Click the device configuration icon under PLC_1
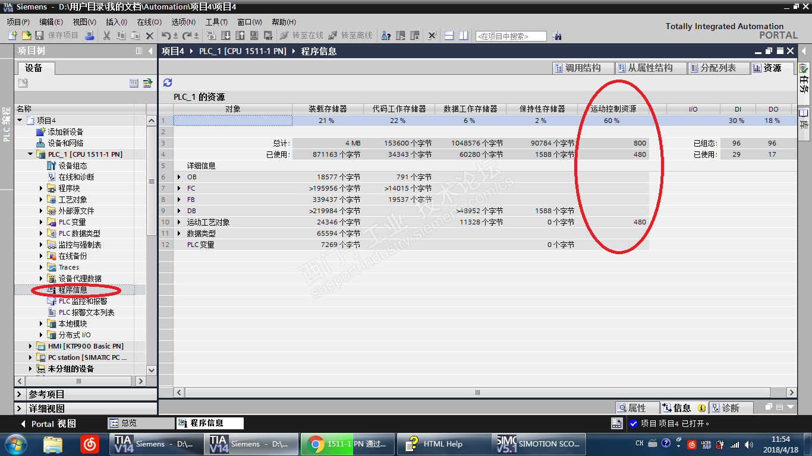The image size is (812, 456). pos(52,166)
